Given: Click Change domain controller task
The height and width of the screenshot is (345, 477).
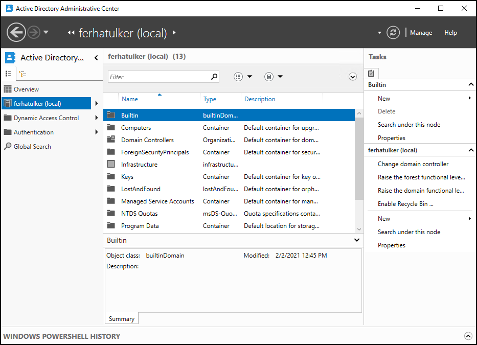Looking at the screenshot, I should coord(413,164).
